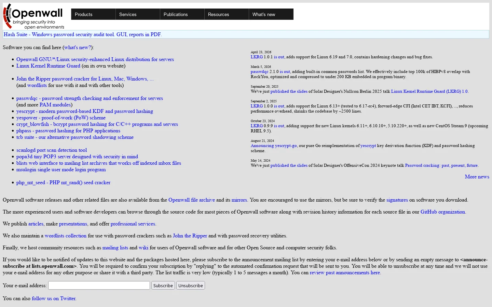Open yespower proof-of-work scheme link
This screenshot has width=492, height=307.
61,118
